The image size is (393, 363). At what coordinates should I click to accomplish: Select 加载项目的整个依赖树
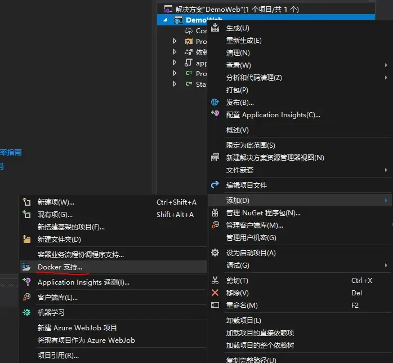point(260,345)
